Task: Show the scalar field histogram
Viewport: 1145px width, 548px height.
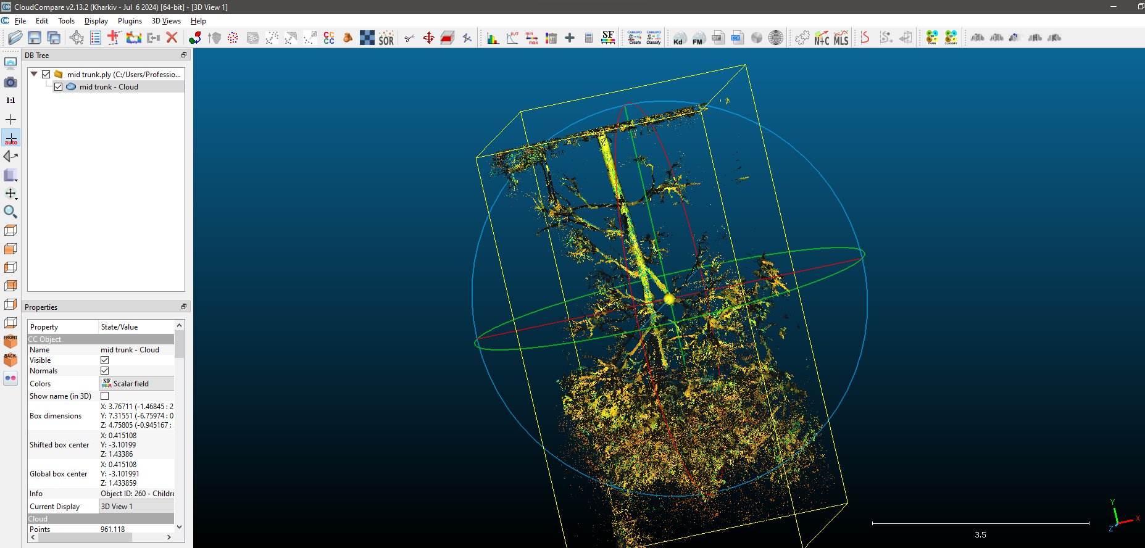Action: 493,38
